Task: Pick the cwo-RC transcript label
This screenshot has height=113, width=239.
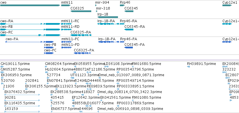Action: 6,32
